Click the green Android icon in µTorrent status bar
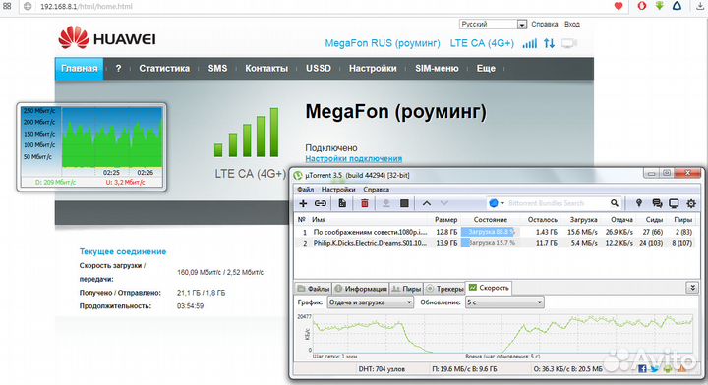 click(x=668, y=368)
